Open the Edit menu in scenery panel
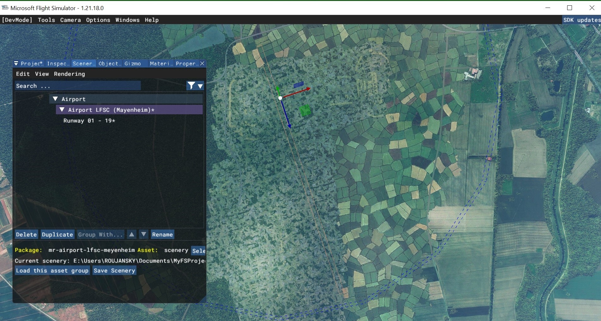The width and height of the screenshot is (601, 321). pyautogui.click(x=23, y=74)
